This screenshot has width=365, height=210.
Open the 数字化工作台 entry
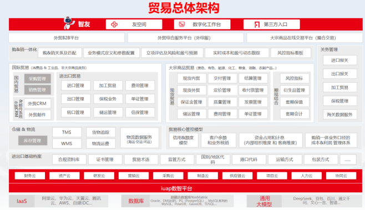[x=202, y=24]
